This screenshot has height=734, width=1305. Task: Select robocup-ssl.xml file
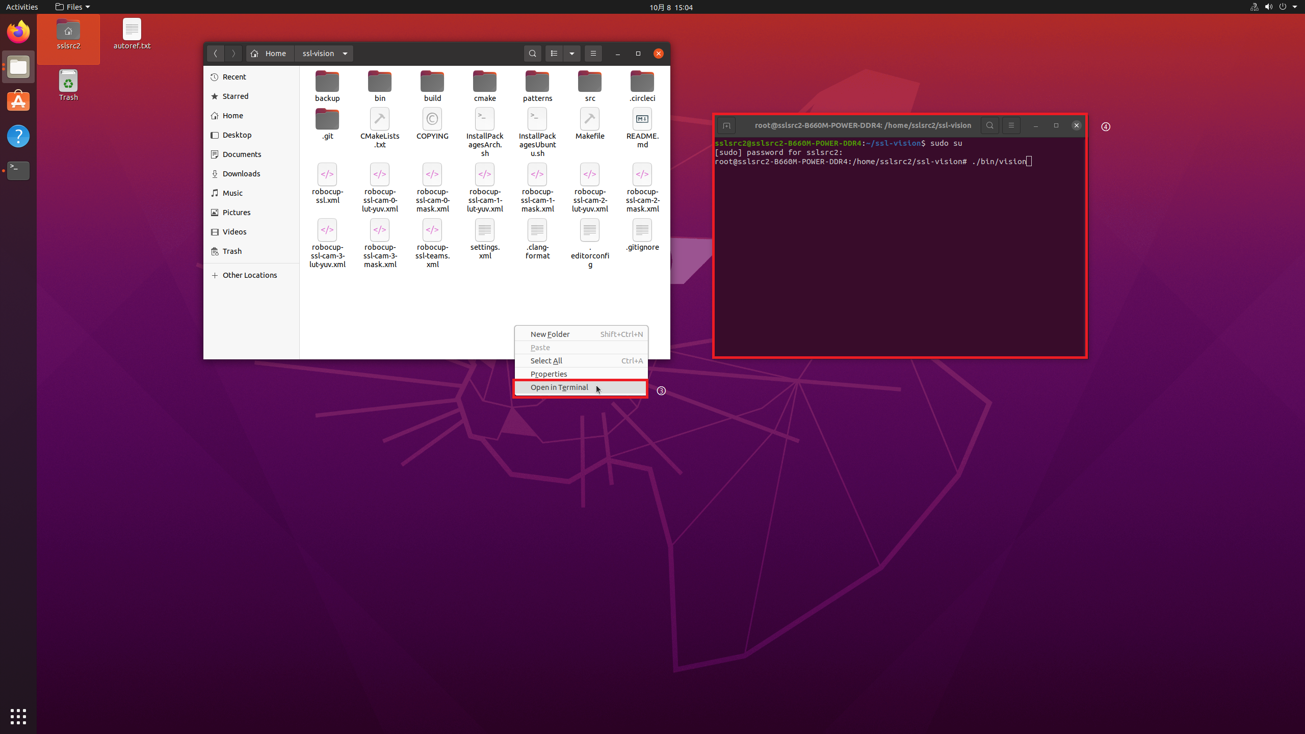pyautogui.click(x=327, y=183)
